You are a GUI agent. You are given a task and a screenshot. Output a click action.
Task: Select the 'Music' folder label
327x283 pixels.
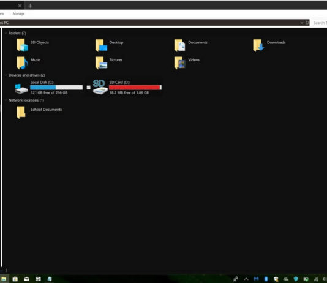(36, 60)
